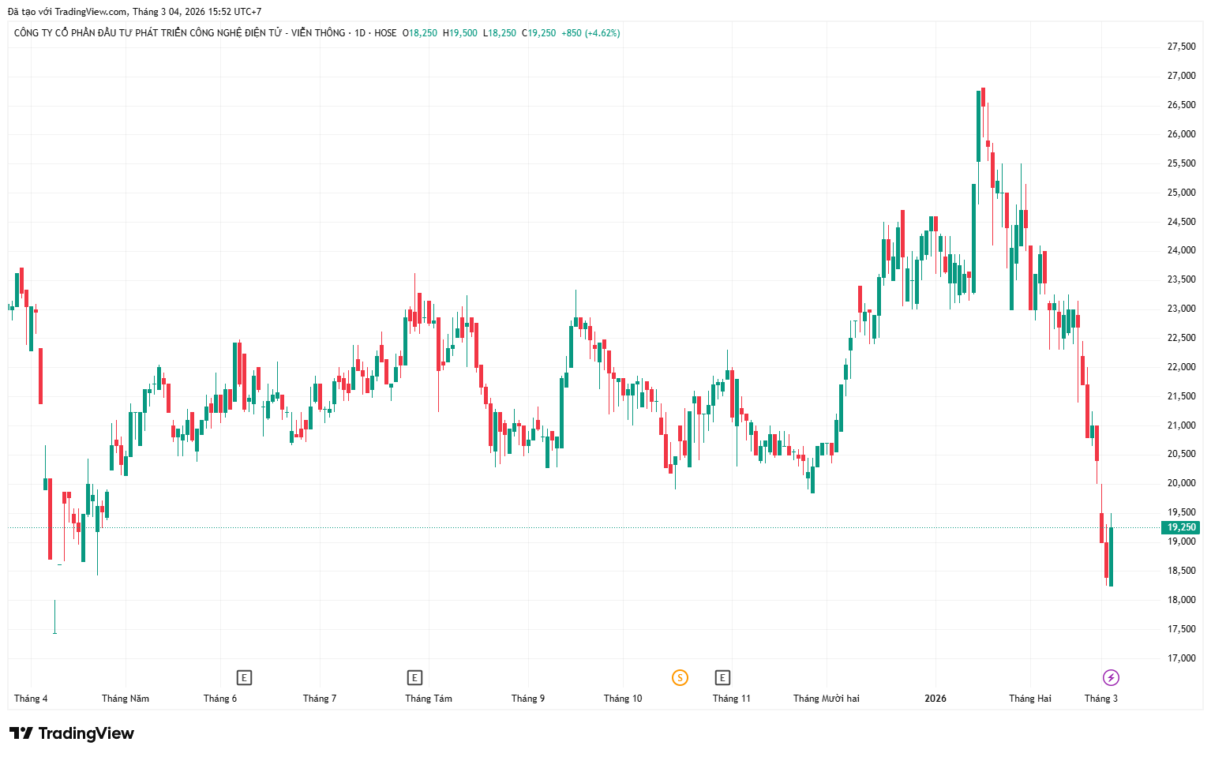1211x757 pixels.
Task: Click the 2026 label on the time axis
Action: [935, 699]
